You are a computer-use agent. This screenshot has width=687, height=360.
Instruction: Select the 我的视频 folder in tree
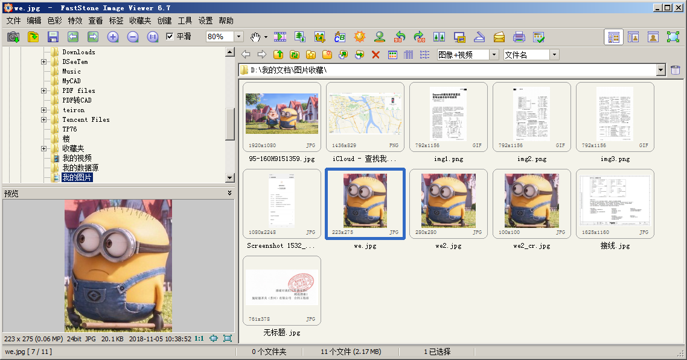77,158
